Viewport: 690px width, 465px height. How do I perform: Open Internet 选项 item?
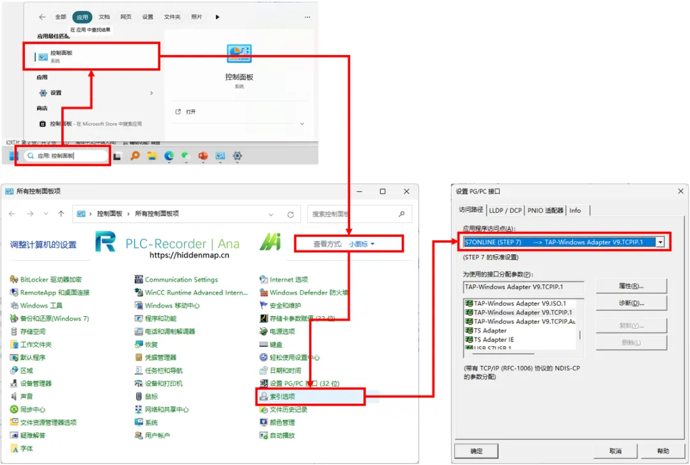pos(284,279)
